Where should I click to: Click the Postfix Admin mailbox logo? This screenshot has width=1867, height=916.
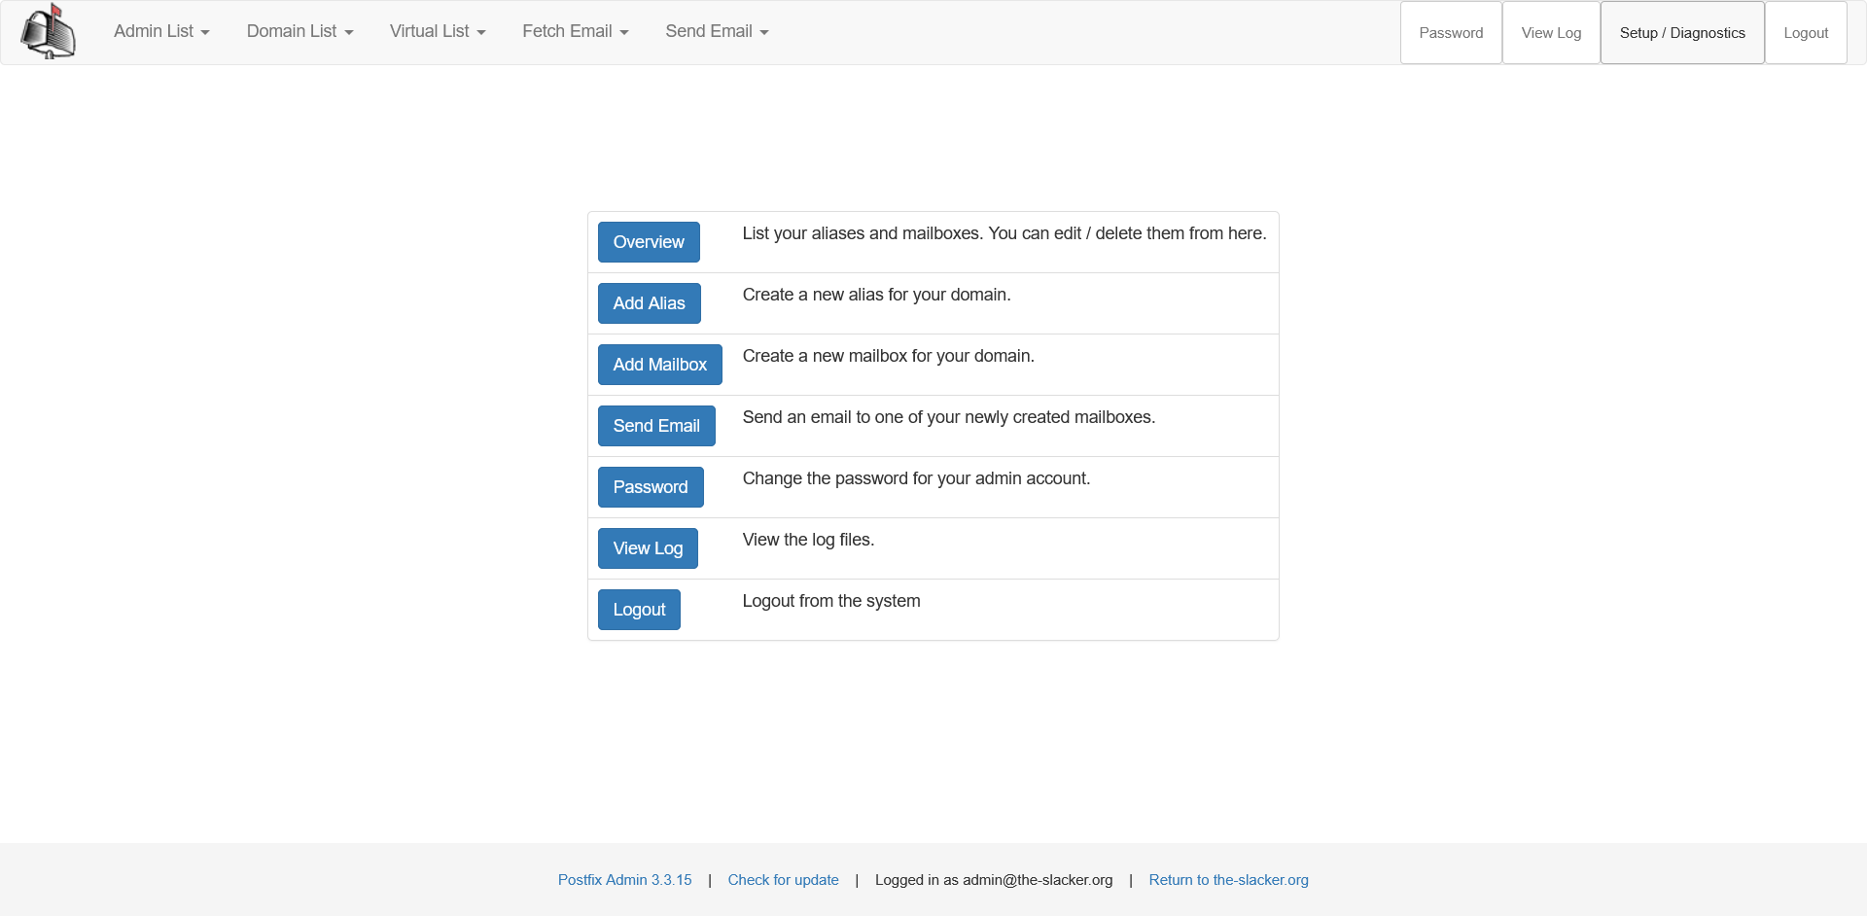point(48,31)
